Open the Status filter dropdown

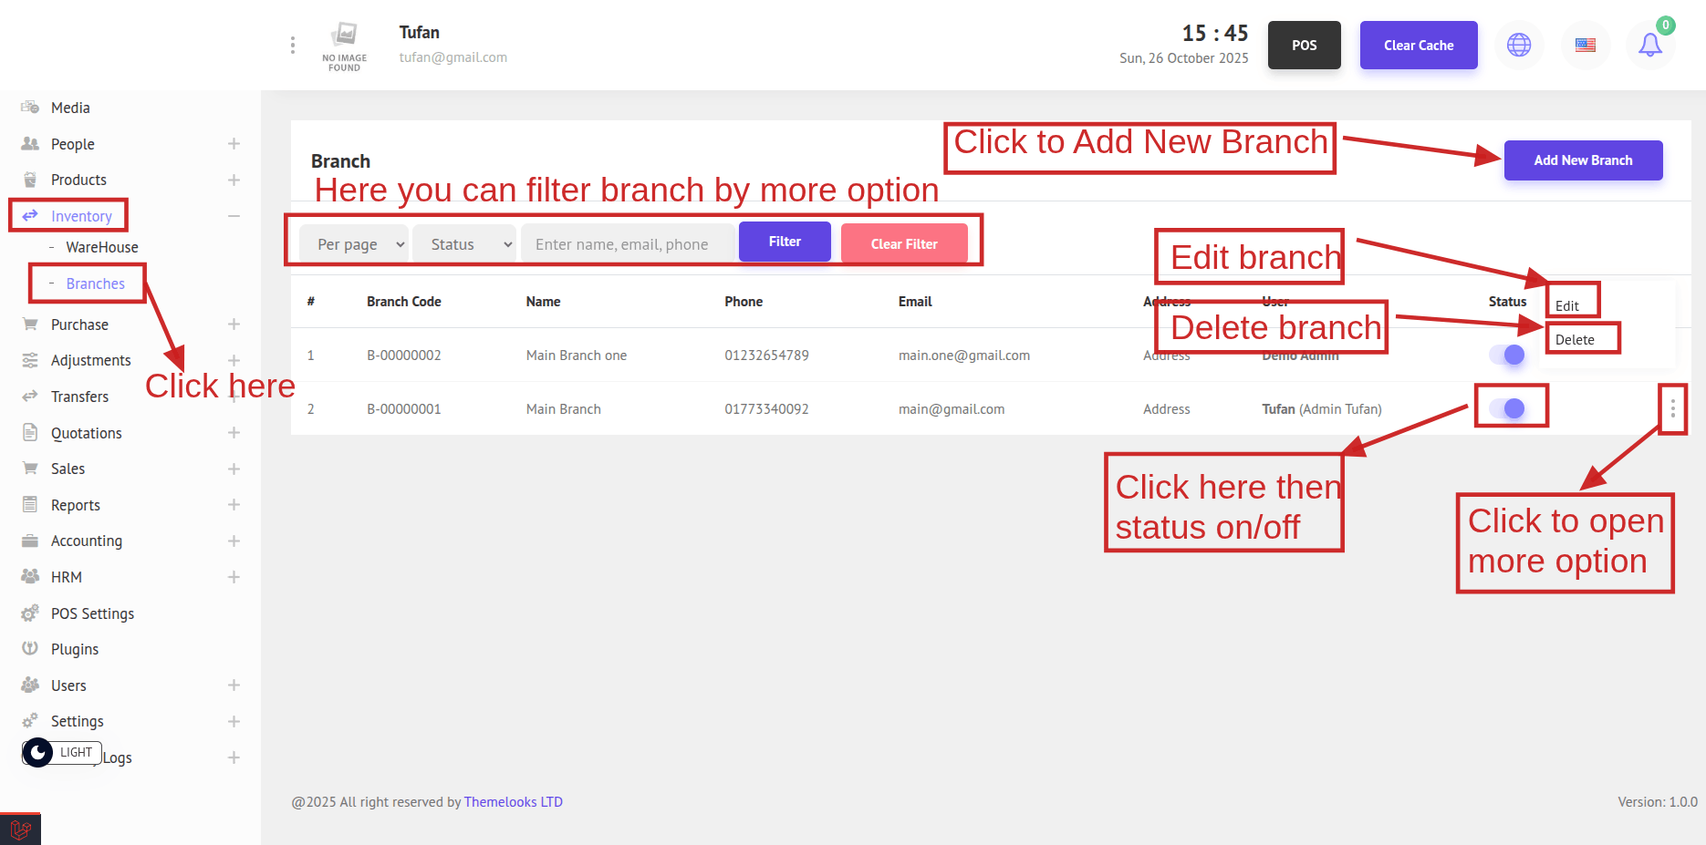464,244
